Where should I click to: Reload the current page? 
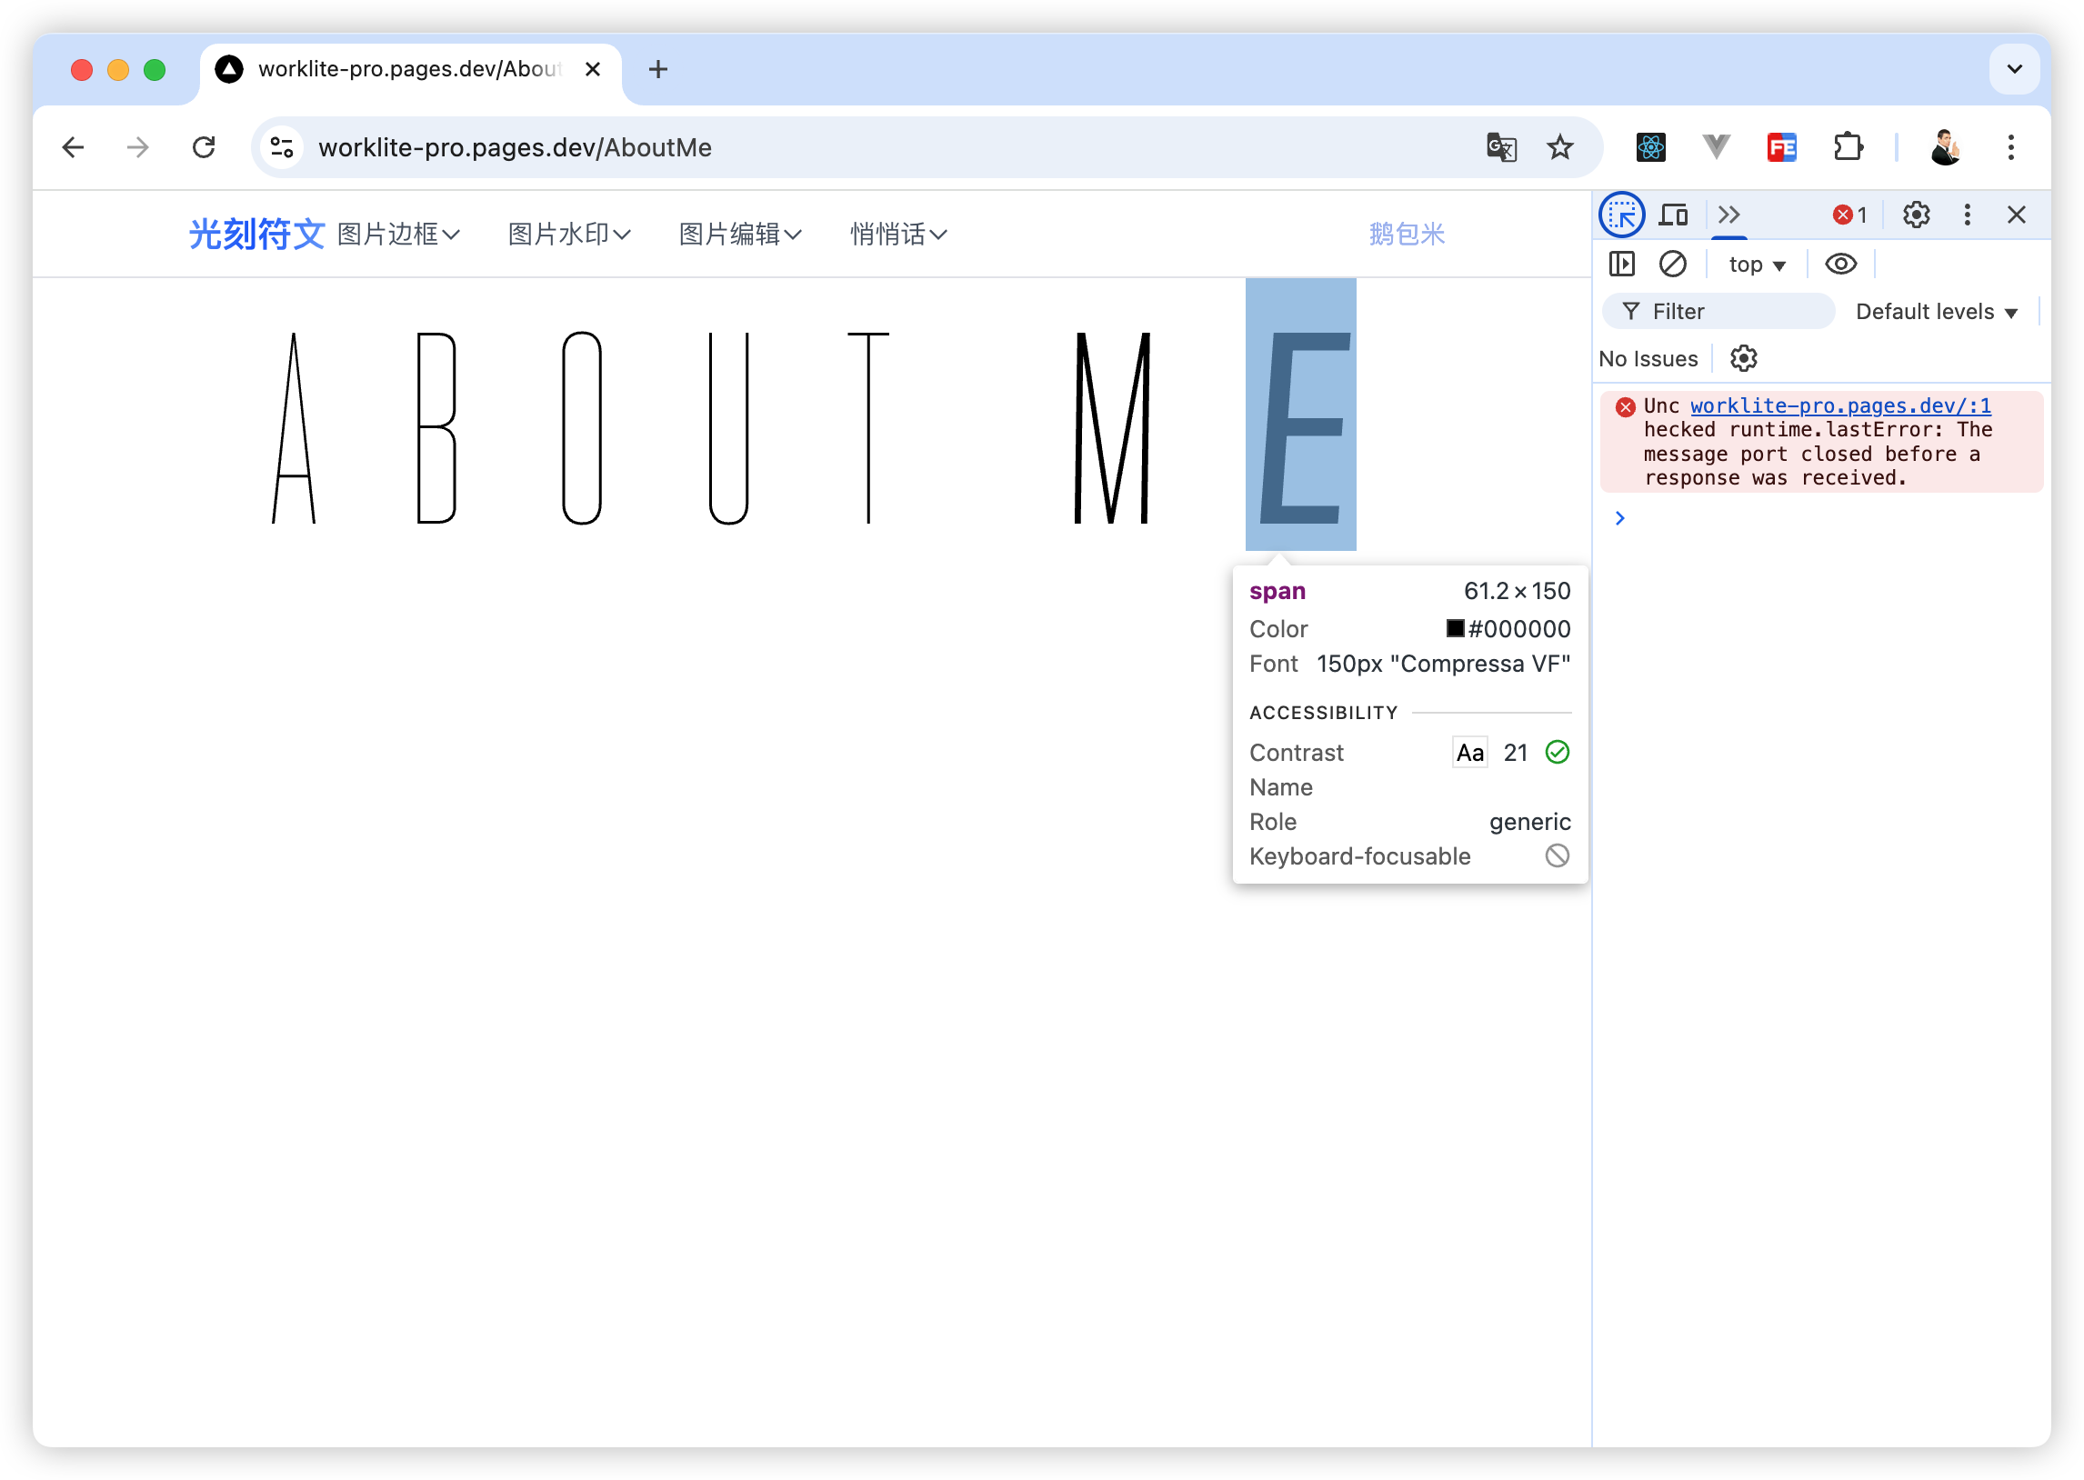204,146
